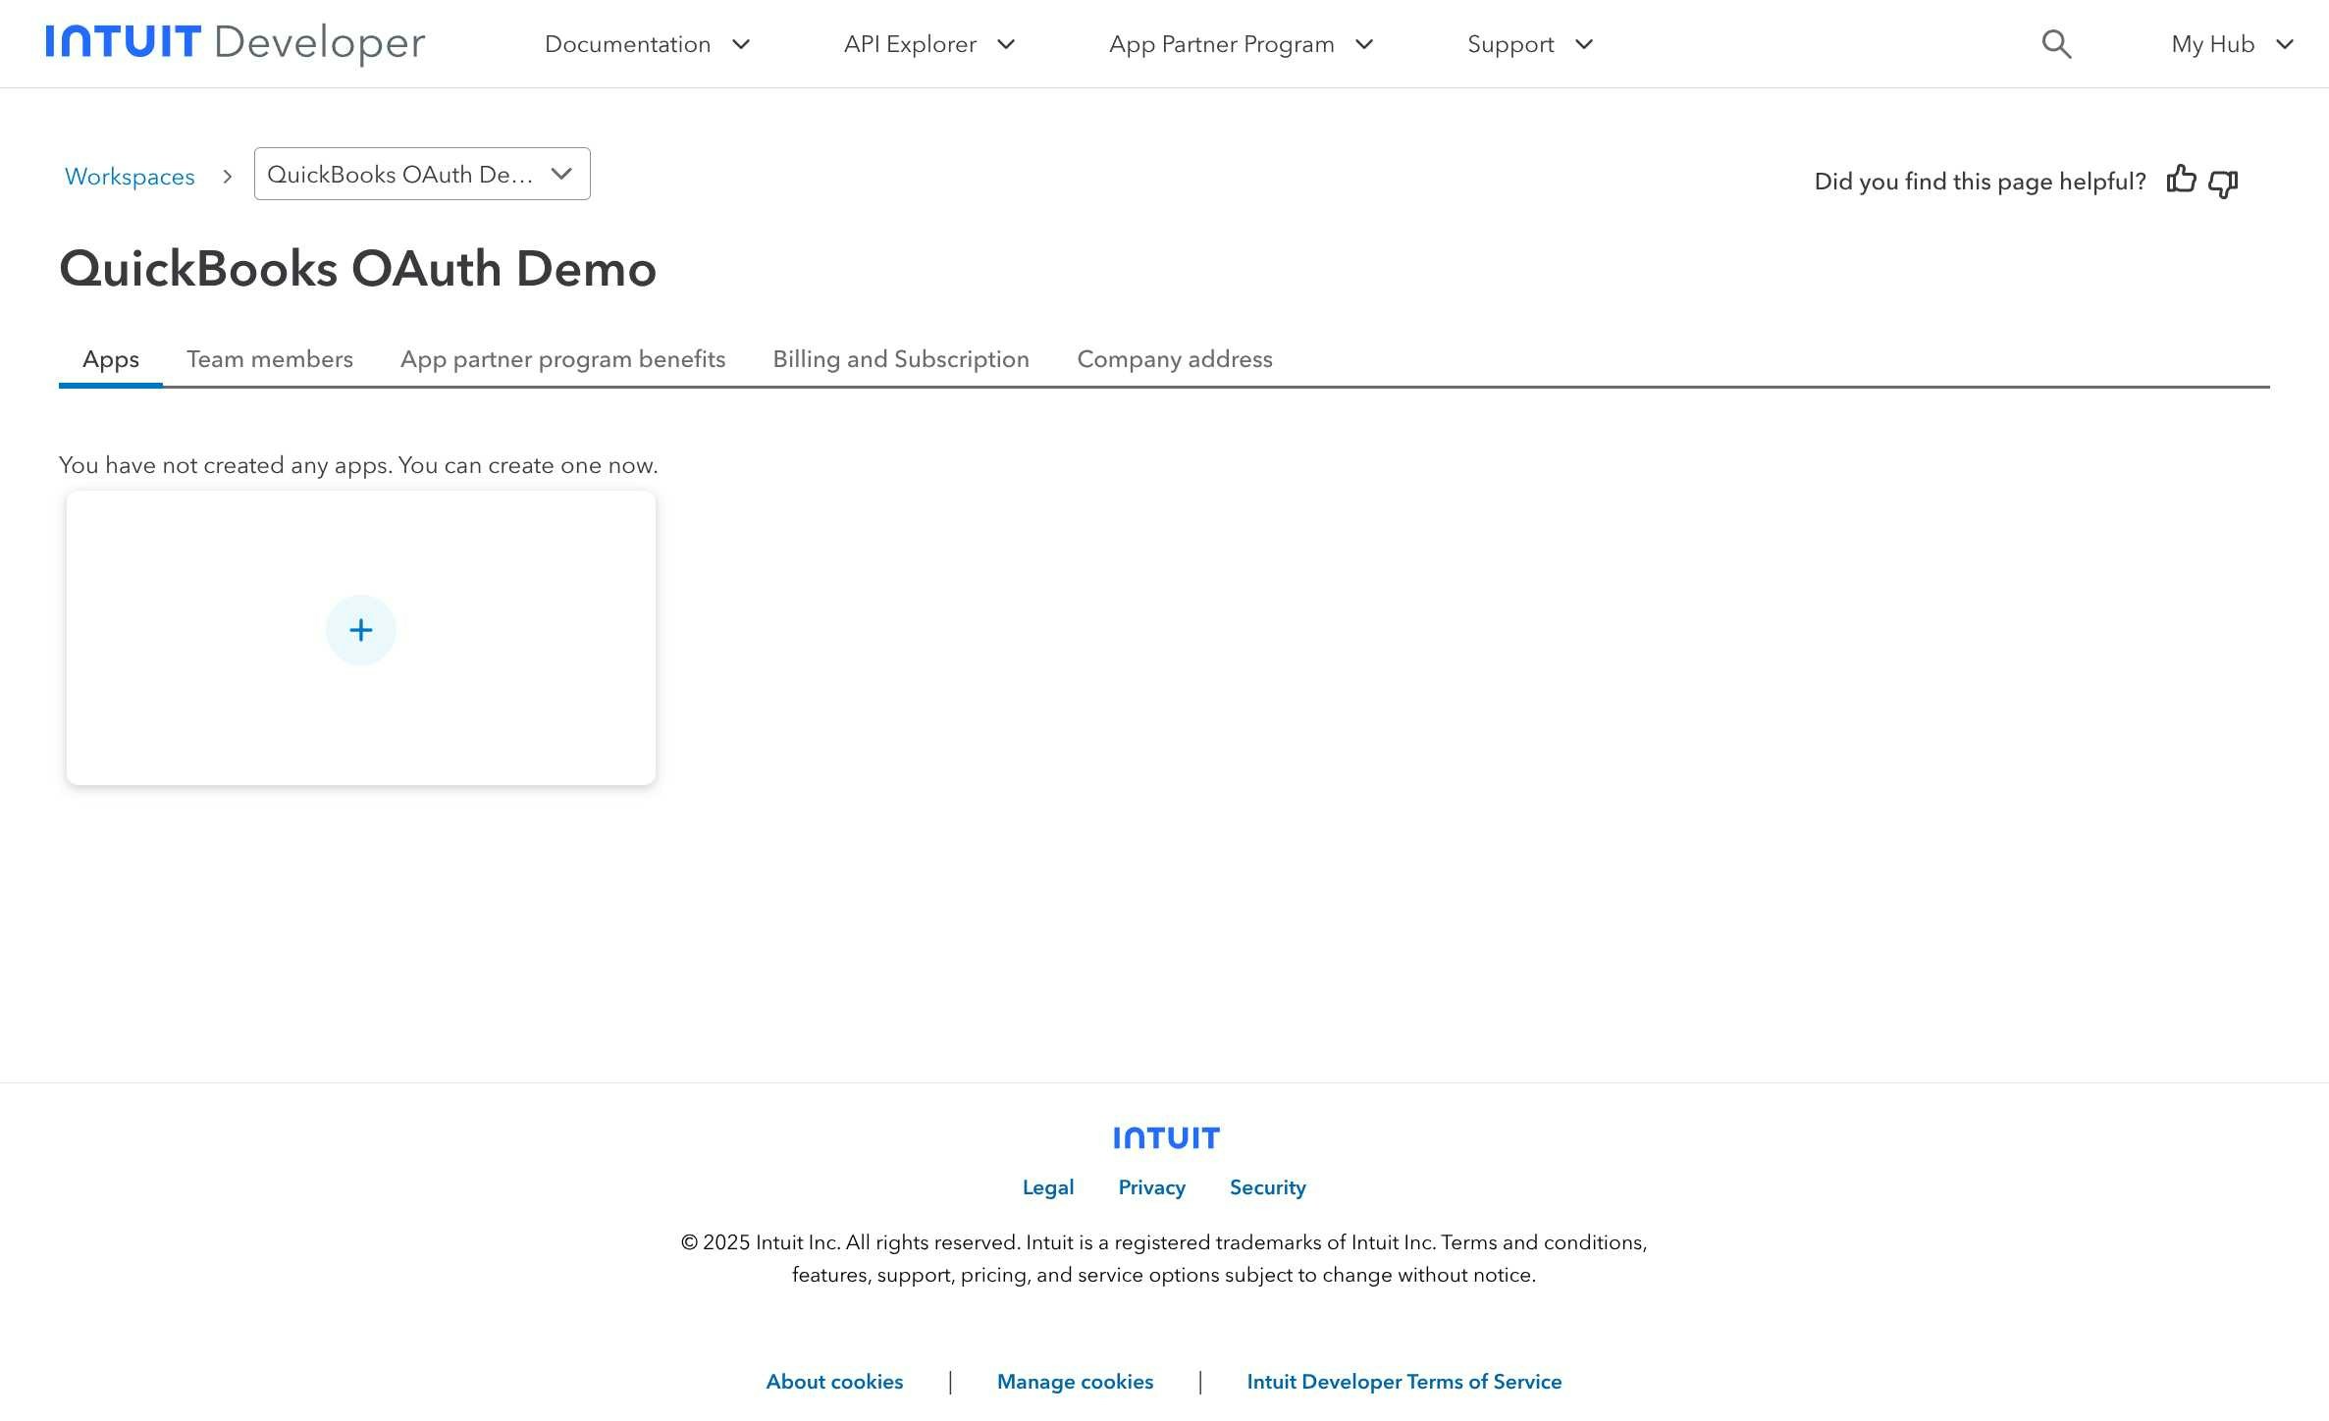Click the QuickBooks OAuth Demo heading

point(358,269)
